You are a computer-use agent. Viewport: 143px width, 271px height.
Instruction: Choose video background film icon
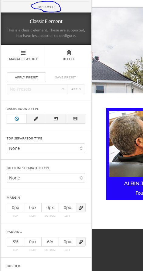point(75,119)
